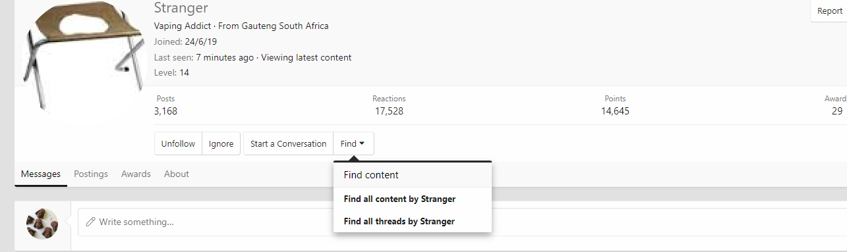Click the Posts count 3,168

165,111
